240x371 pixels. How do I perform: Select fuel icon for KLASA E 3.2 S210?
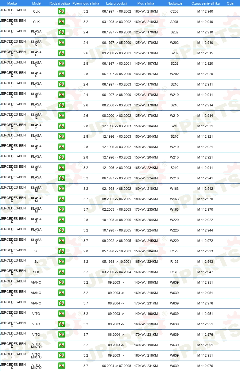[x=61, y=168]
